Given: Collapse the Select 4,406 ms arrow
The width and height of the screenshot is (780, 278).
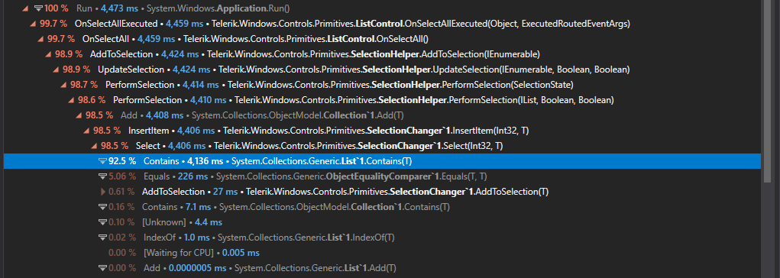Looking at the screenshot, I should coord(93,146).
